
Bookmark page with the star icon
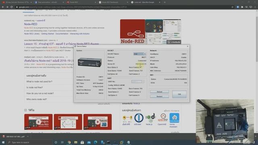click(x=232, y=7)
